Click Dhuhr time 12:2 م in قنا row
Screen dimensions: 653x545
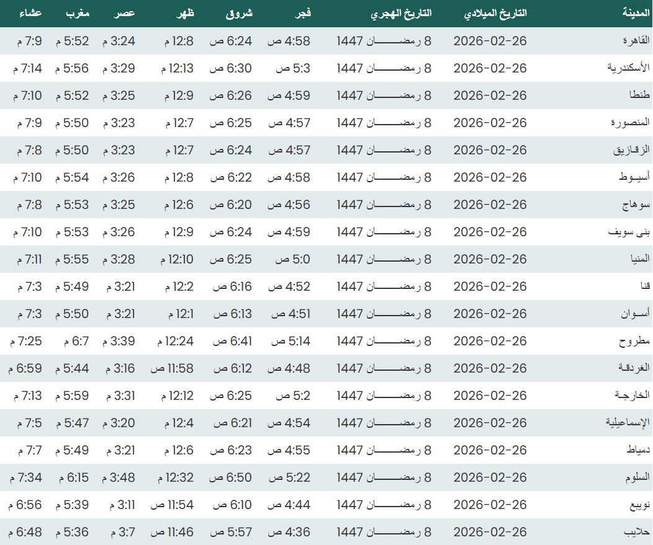179,286
